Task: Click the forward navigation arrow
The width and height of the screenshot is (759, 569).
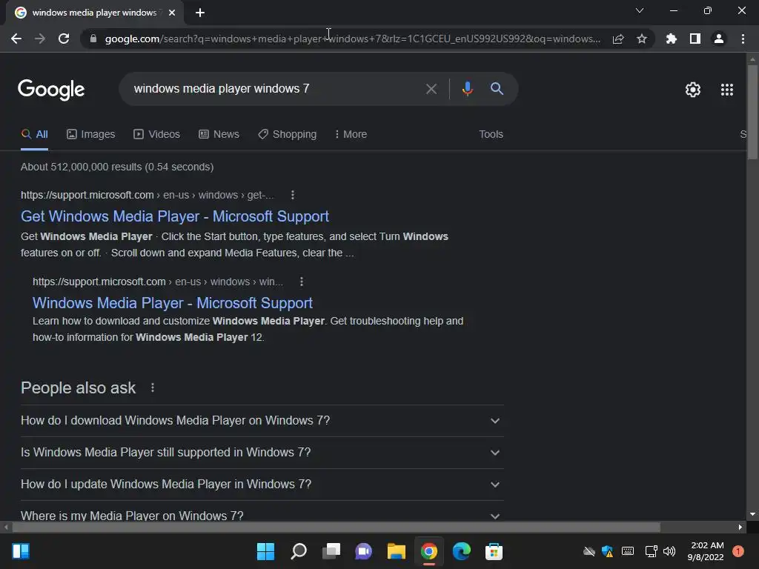Action: 40,39
